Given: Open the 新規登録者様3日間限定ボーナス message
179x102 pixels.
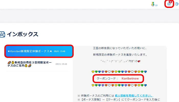Looking at the screenshot, I should [x=38, y=64].
